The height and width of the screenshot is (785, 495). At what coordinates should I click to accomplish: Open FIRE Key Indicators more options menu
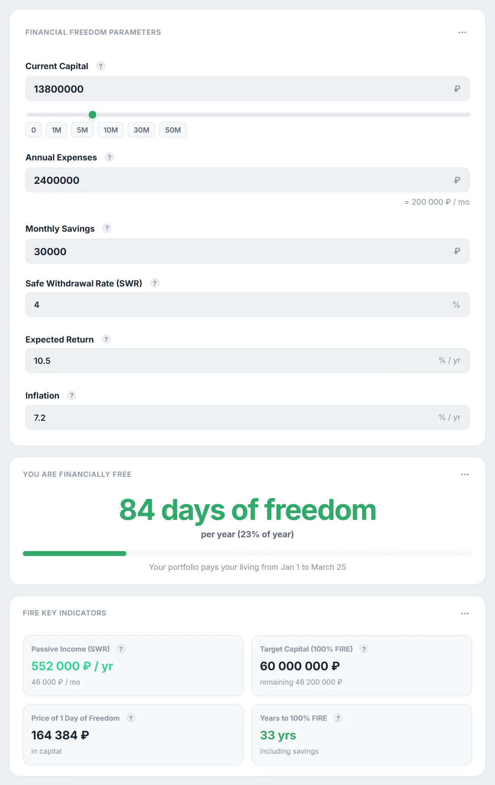(x=465, y=613)
